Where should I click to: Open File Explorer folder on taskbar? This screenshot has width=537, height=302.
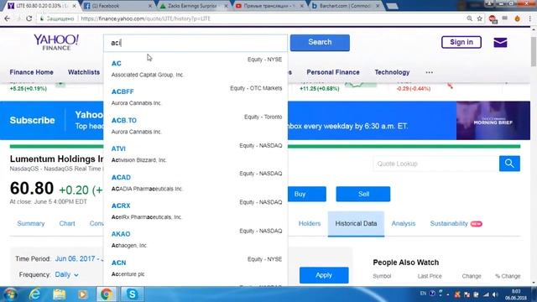(x=59, y=294)
